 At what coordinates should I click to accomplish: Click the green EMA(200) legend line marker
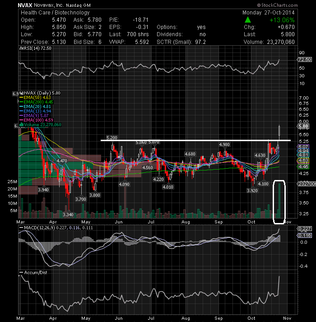(x=21, y=102)
